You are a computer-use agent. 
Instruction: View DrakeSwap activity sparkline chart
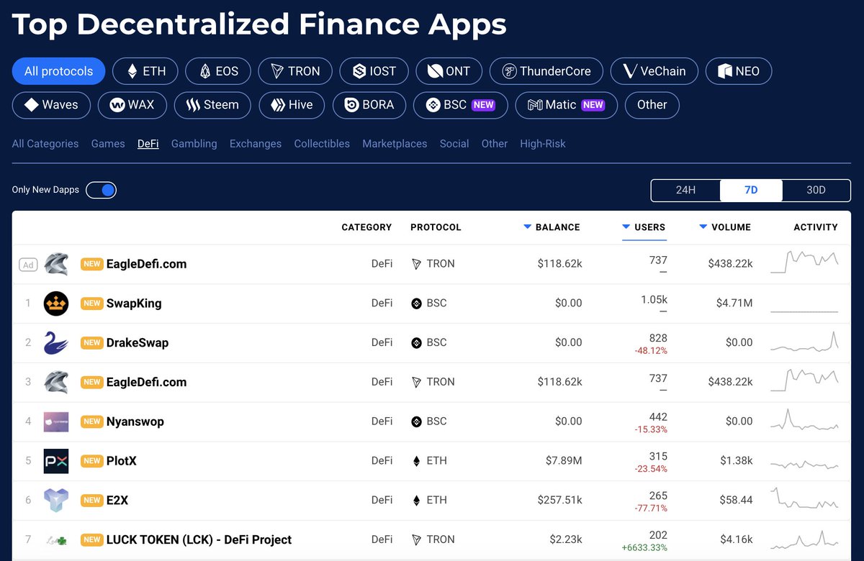click(804, 341)
